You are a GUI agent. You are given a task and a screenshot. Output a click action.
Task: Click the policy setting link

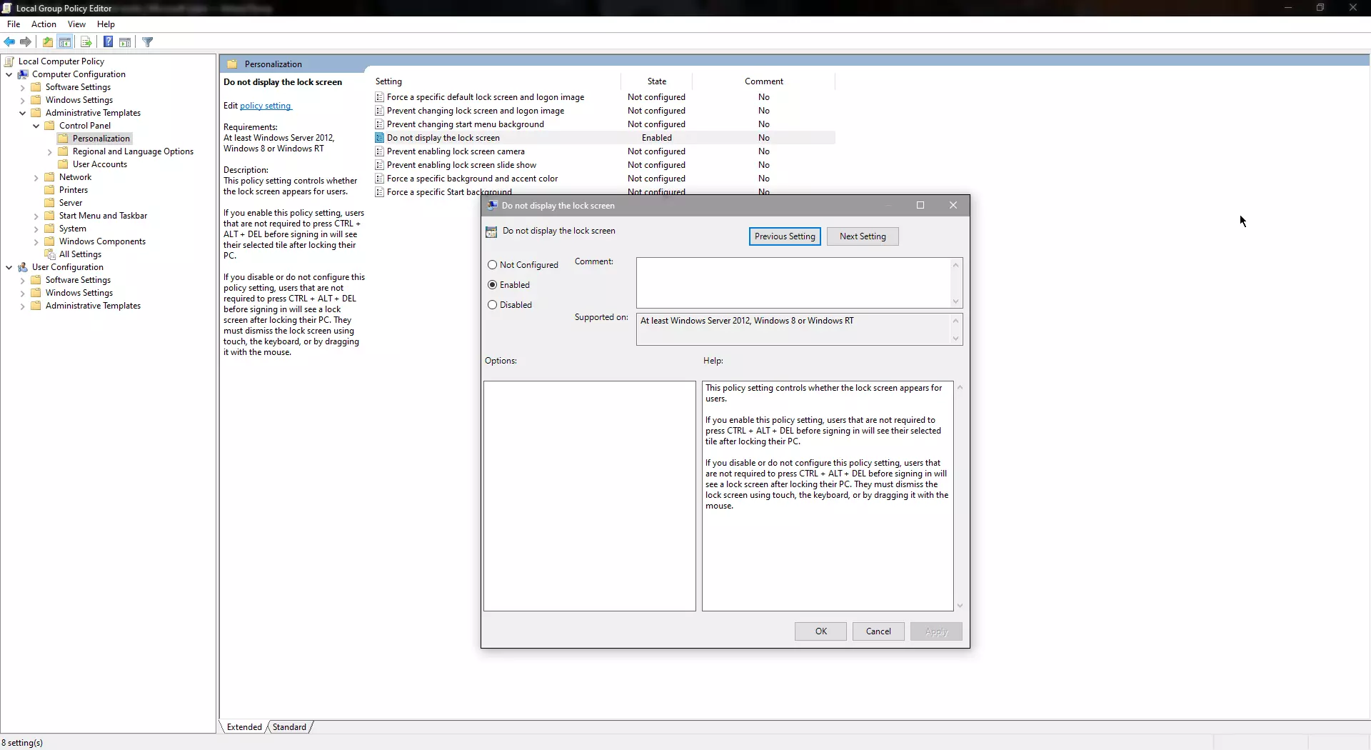pyautogui.click(x=266, y=106)
